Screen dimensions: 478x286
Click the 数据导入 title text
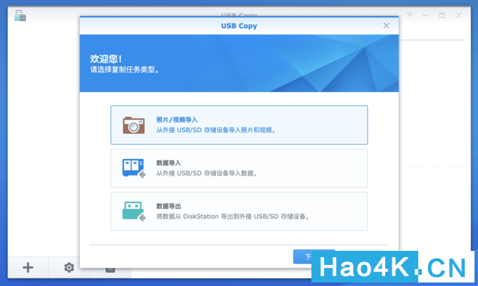pyautogui.click(x=169, y=163)
